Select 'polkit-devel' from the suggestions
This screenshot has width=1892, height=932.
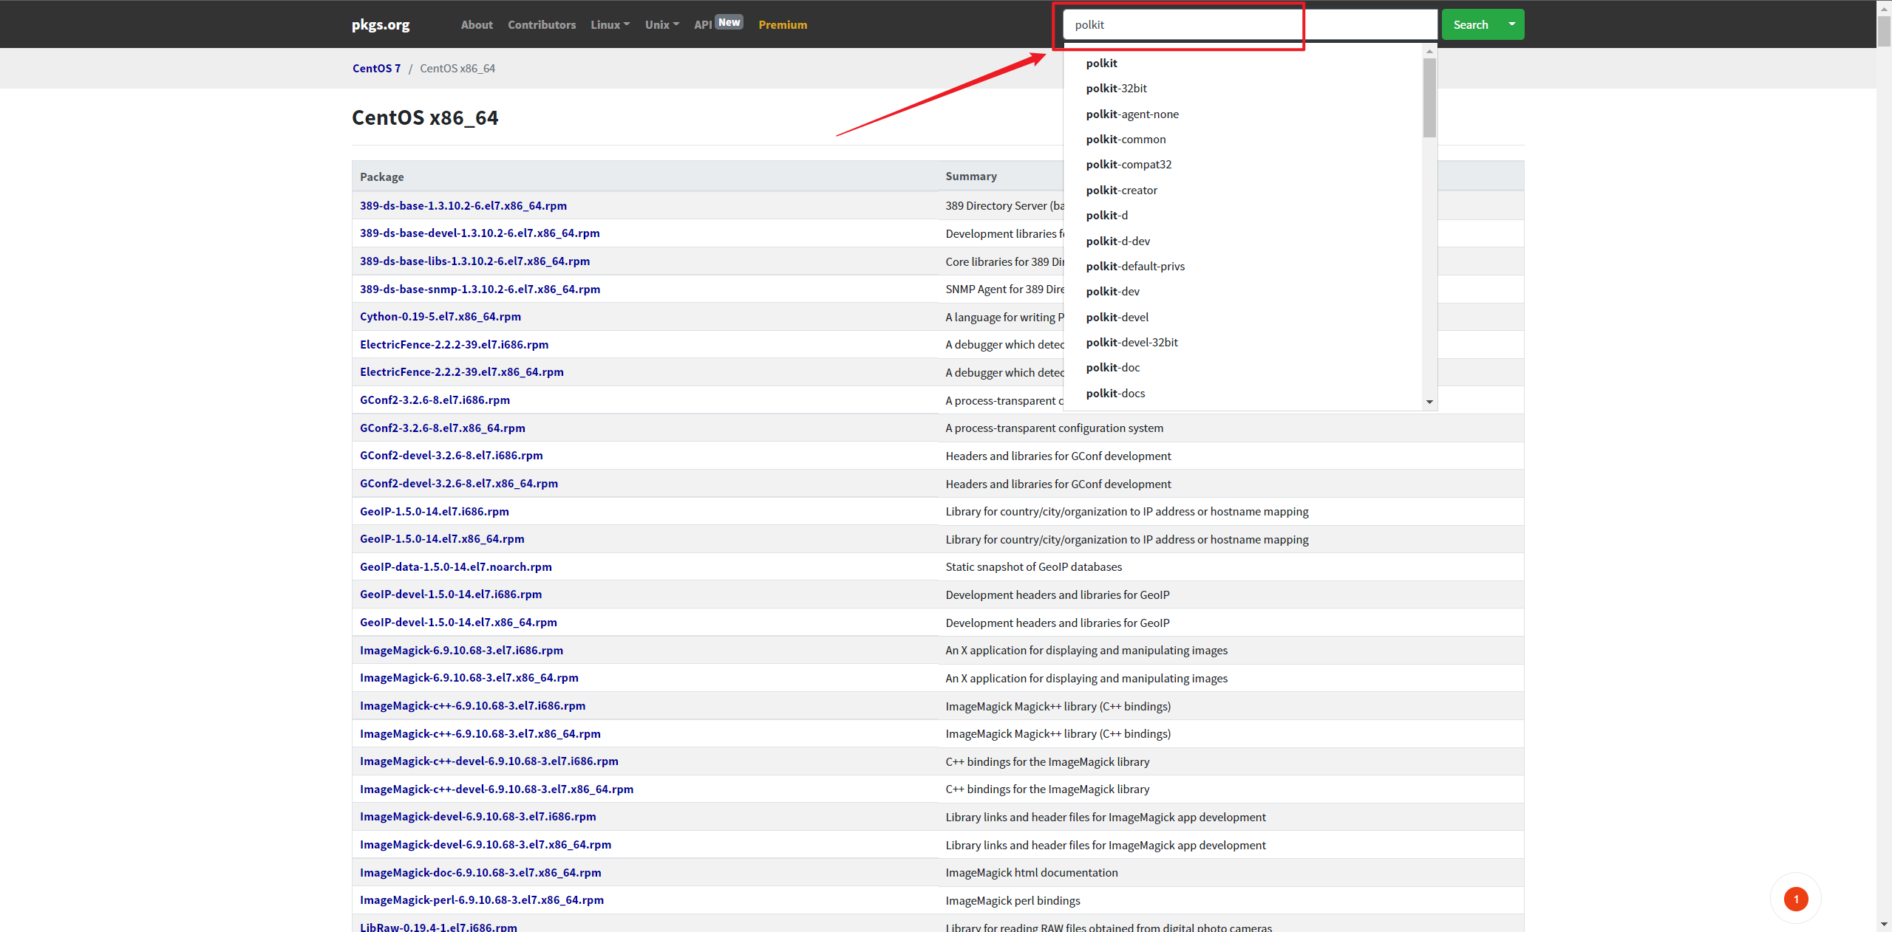(1117, 317)
